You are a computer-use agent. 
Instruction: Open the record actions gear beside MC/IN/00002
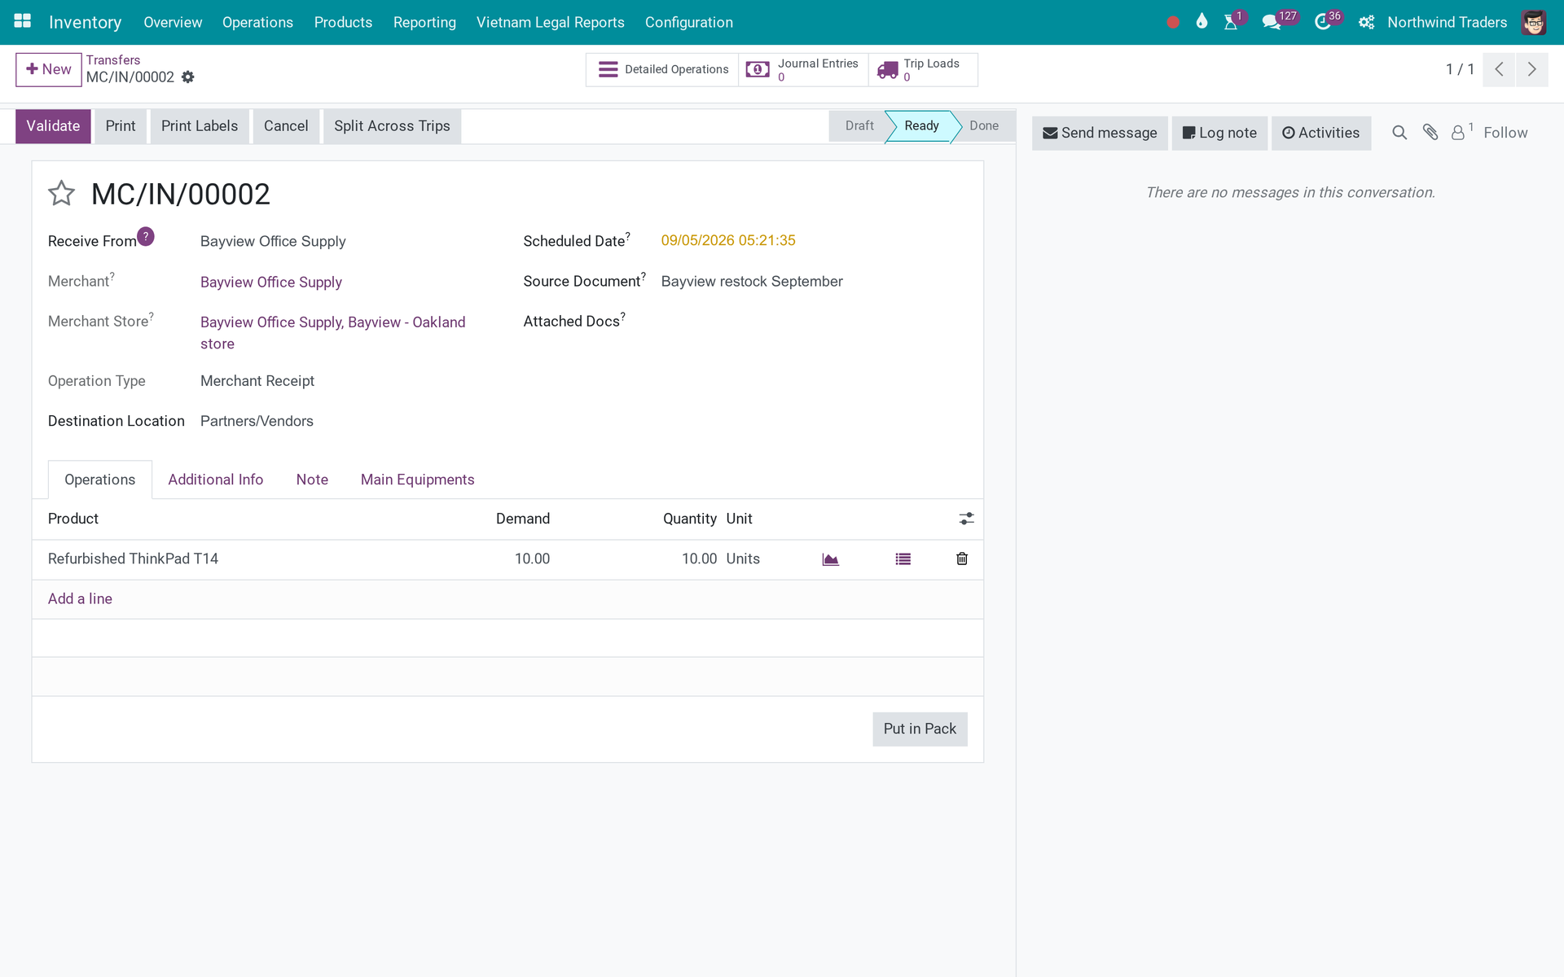(188, 77)
